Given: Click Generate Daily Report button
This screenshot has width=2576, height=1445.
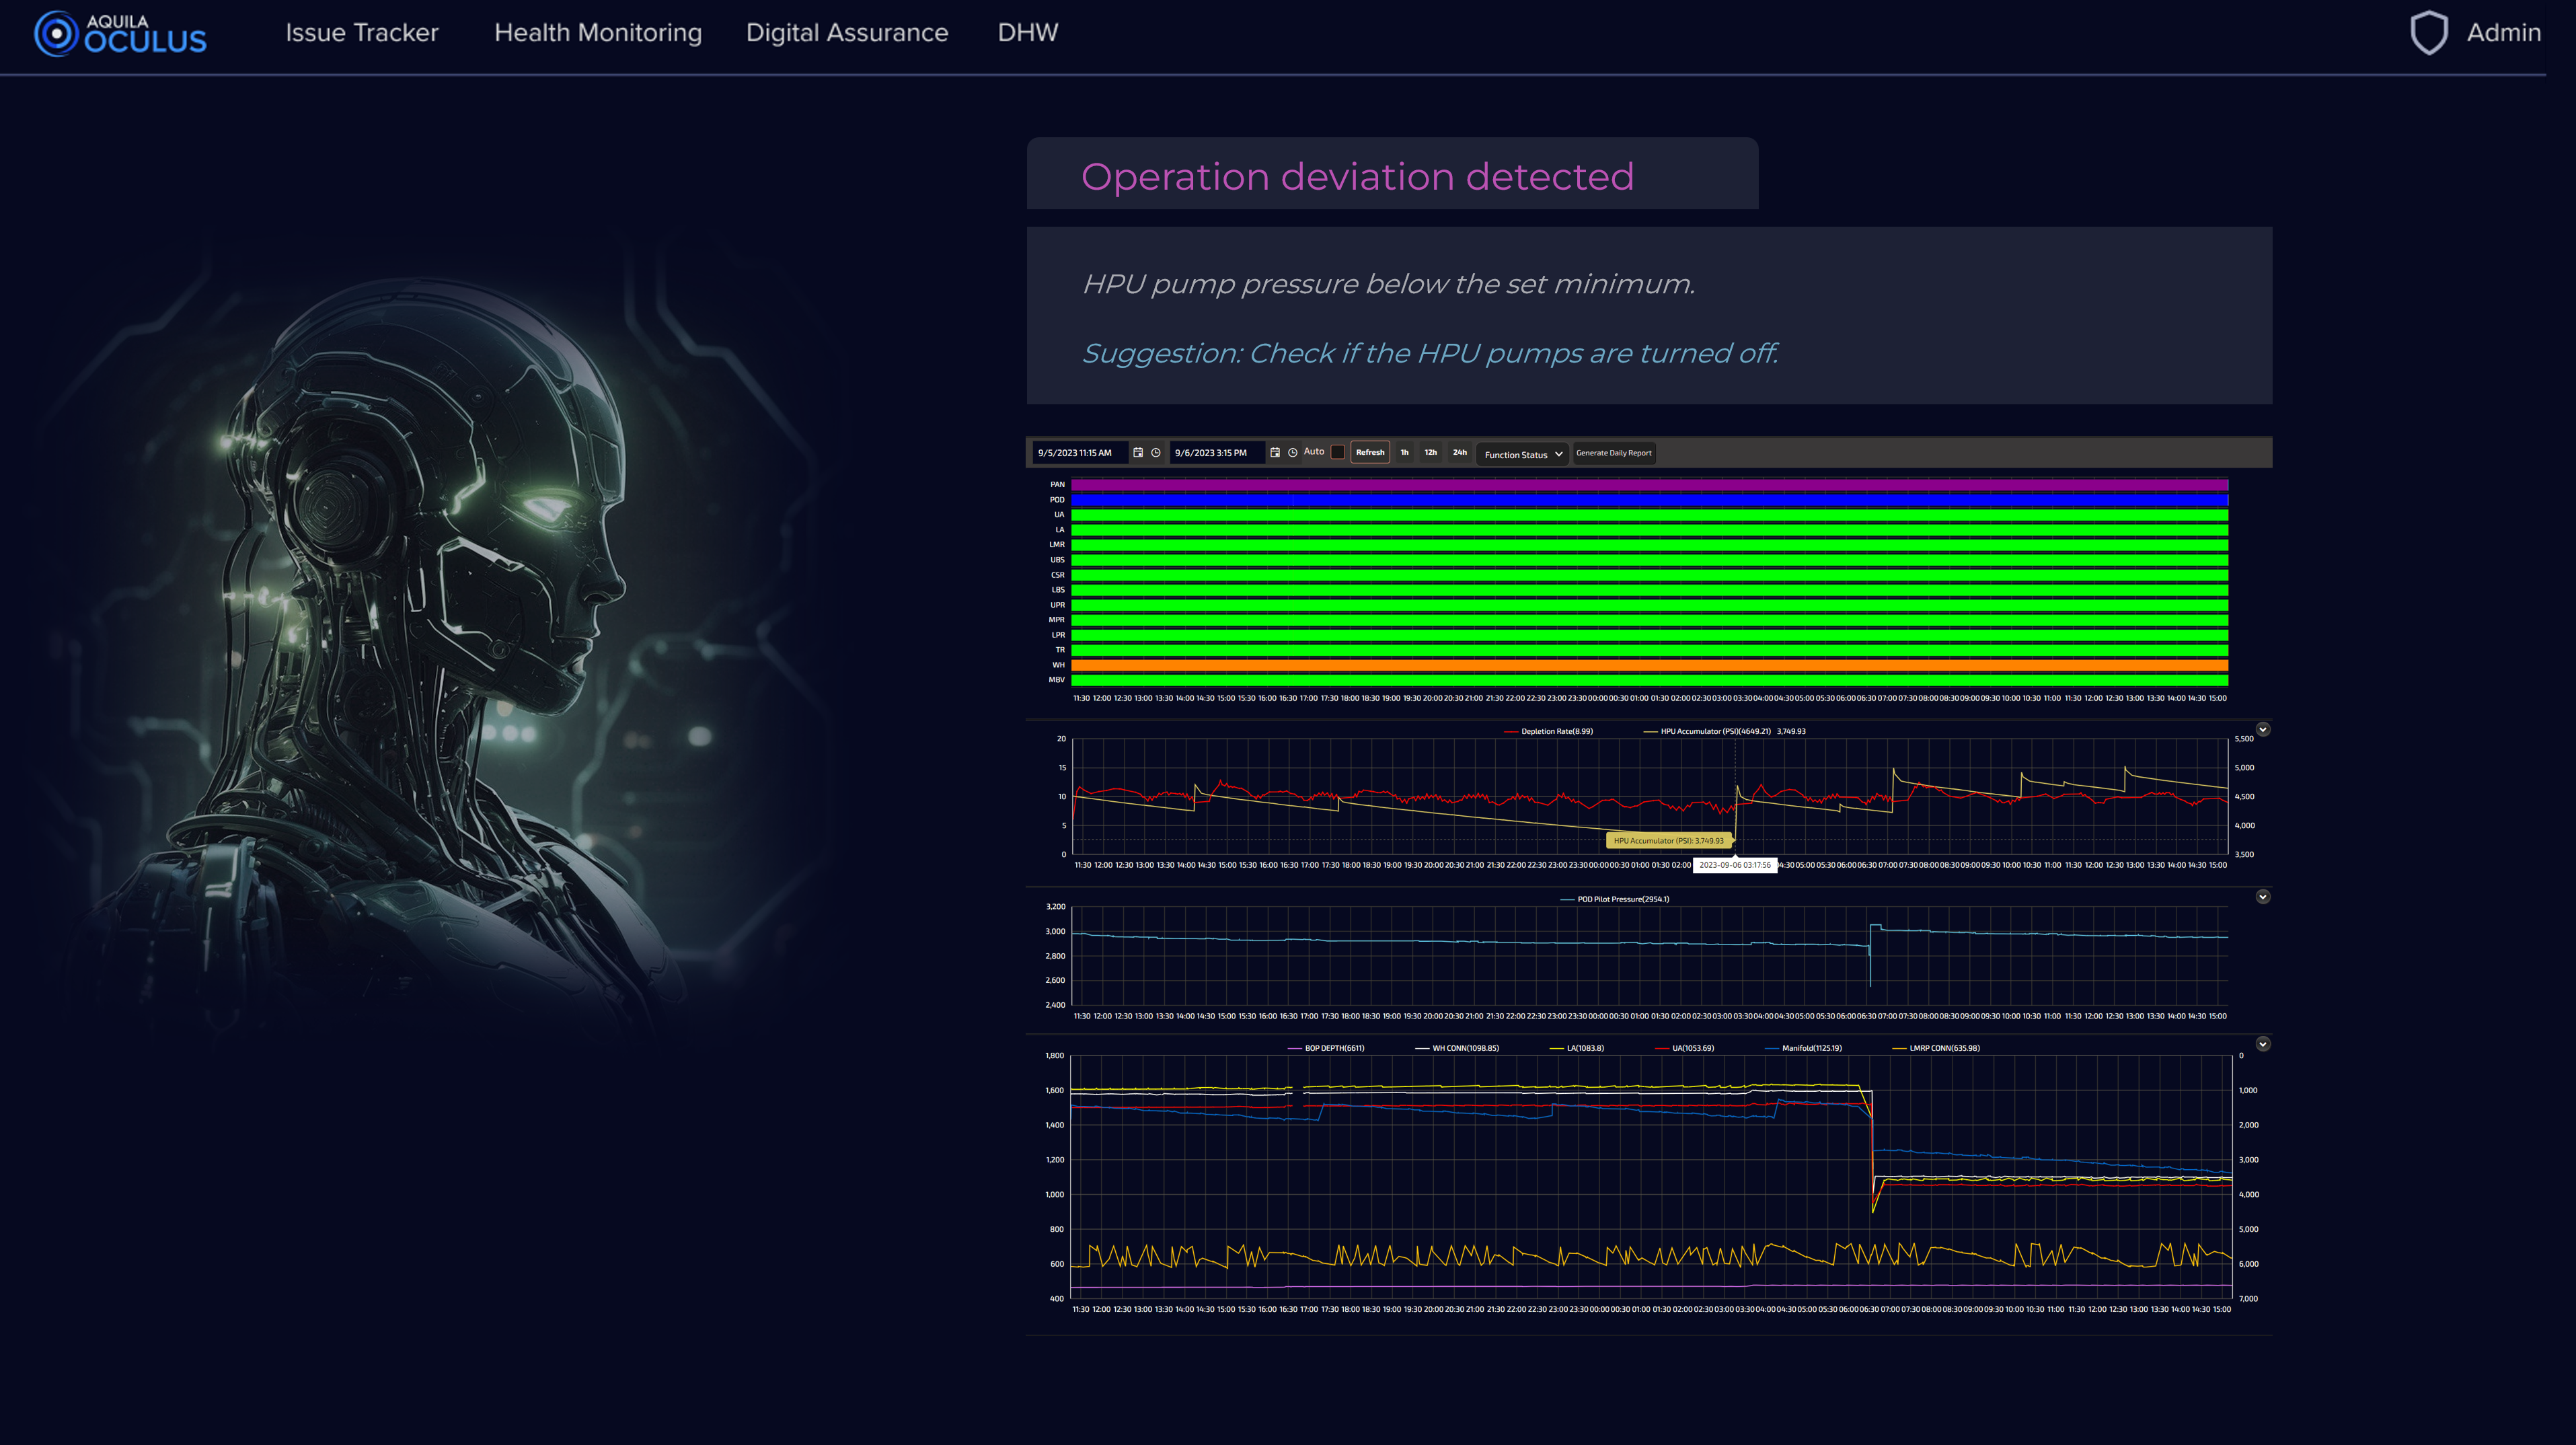Looking at the screenshot, I should [x=1613, y=453].
